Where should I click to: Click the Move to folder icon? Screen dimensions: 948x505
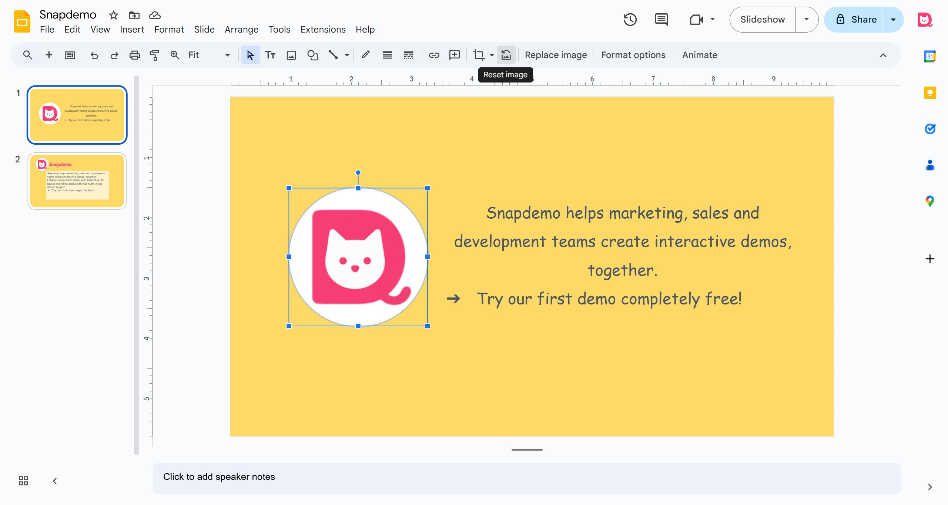(134, 15)
